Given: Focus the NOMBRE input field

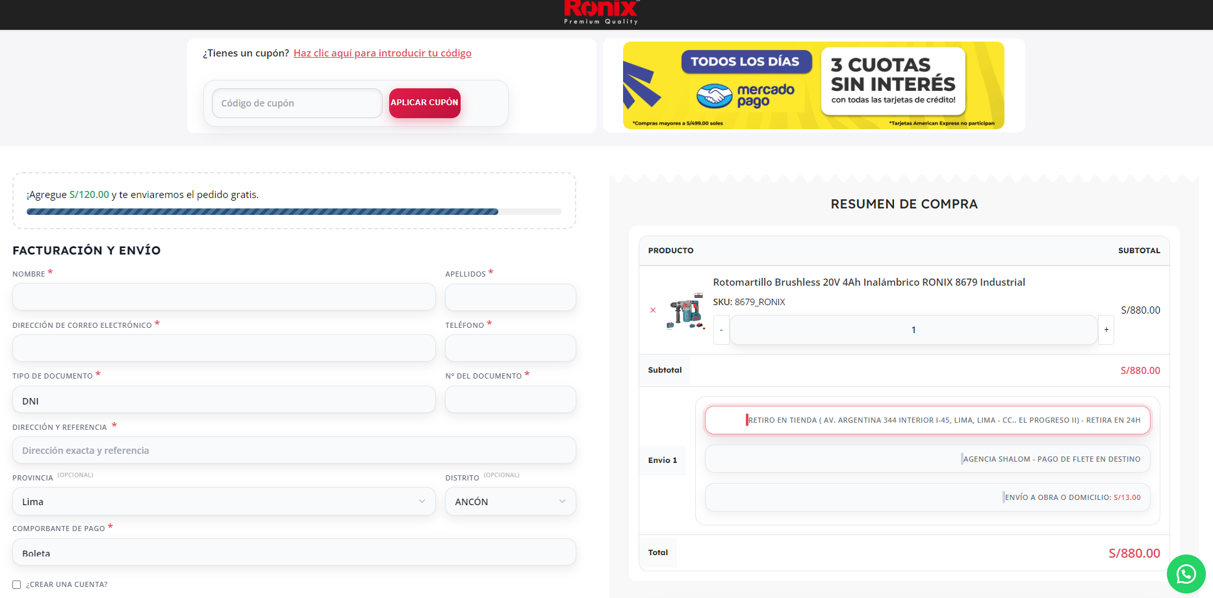Looking at the screenshot, I should (x=224, y=297).
